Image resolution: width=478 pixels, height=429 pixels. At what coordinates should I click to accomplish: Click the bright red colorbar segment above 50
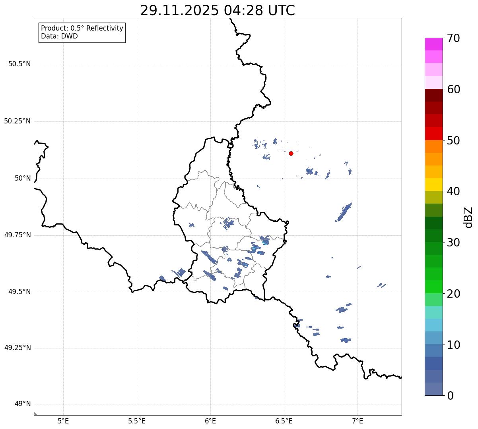click(433, 133)
